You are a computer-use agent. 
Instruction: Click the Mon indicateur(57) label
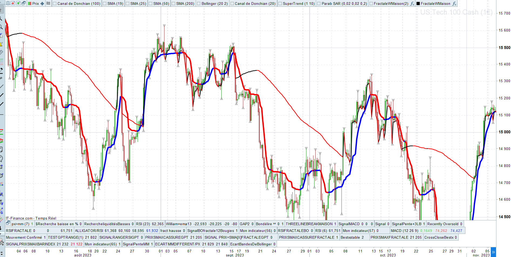click(359, 231)
